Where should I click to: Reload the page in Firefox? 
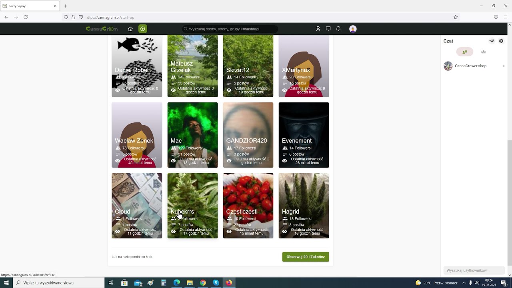[26, 17]
